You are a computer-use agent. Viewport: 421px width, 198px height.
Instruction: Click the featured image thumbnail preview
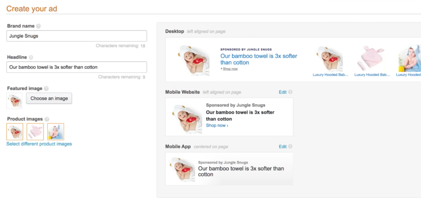point(14,100)
